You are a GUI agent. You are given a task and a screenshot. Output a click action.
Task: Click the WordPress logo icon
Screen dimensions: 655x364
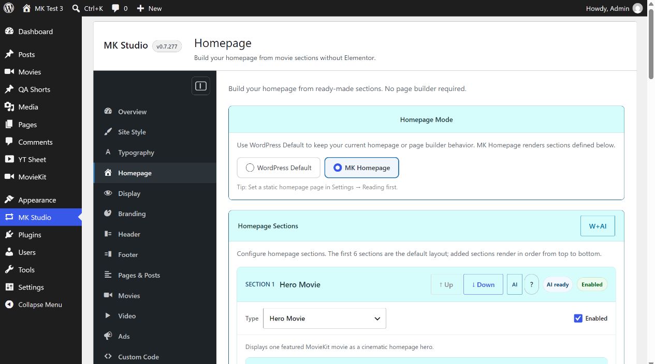point(9,8)
